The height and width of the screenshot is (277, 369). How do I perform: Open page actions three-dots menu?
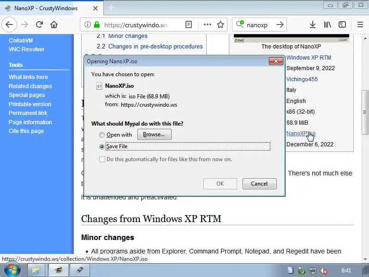pos(207,24)
